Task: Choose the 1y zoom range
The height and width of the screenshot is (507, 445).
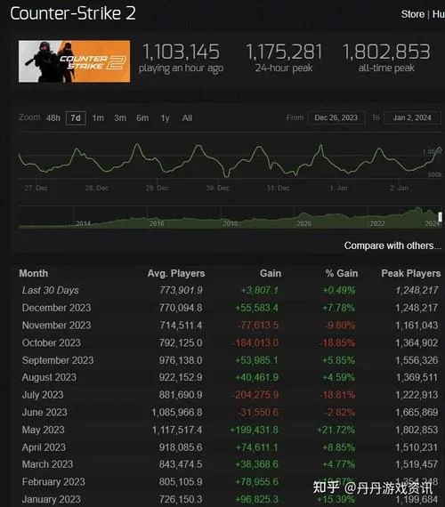Action: pos(165,118)
